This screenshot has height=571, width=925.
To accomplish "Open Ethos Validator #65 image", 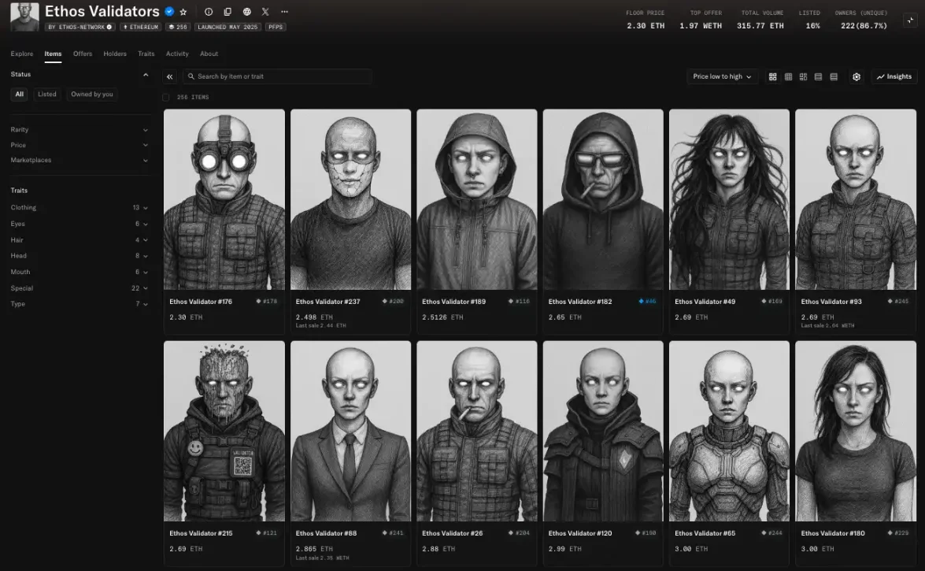I will point(729,431).
